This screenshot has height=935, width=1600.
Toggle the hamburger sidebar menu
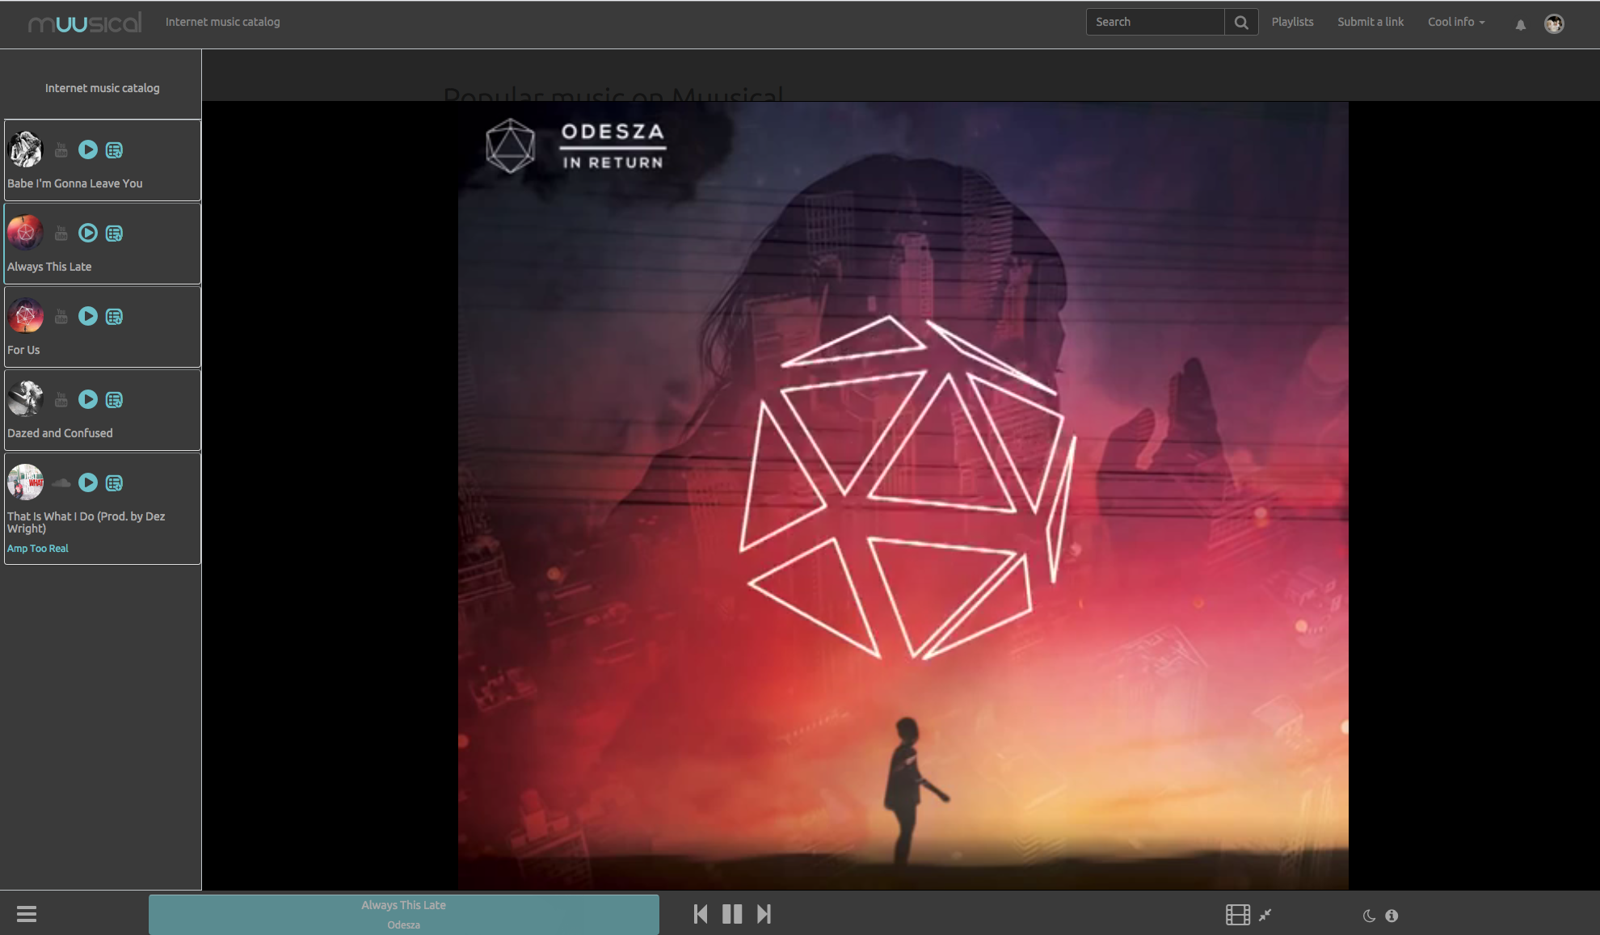27,914
